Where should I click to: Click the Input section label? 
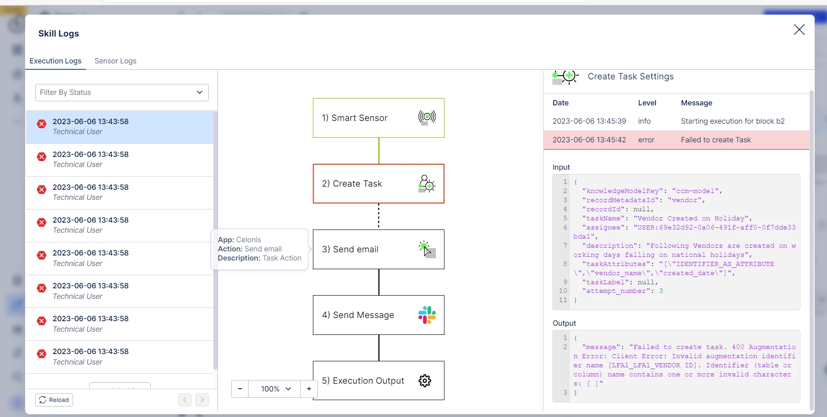tap(561, 167)
